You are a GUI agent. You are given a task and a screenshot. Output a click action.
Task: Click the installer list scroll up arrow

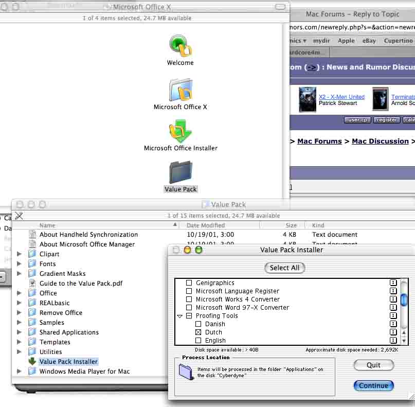point(404,332)
